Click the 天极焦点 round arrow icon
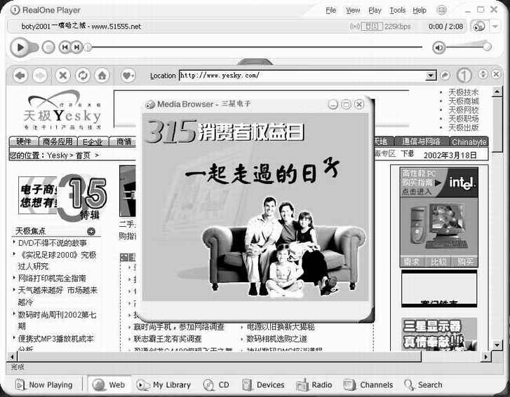The width and height of the screenshot is (510, 397). (x=91, y=232)
